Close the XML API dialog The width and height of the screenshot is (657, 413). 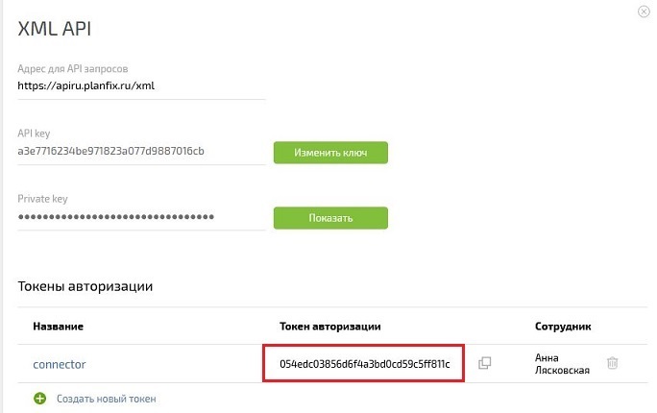[x=644, y=12]
